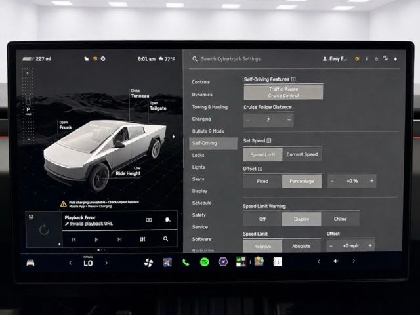Tap the orange sentry mode icon at left
This screenshot has width=420, height=315.
click(x=94, y=58)
